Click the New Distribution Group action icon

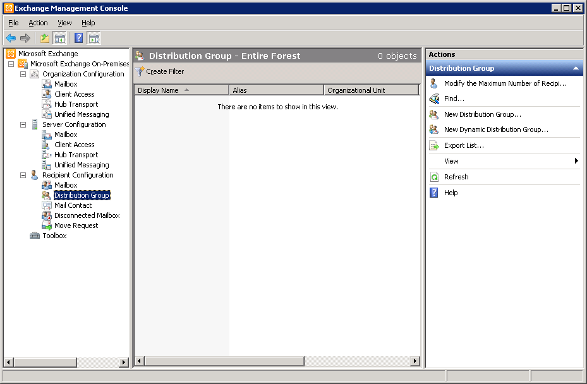click(434, 114)
